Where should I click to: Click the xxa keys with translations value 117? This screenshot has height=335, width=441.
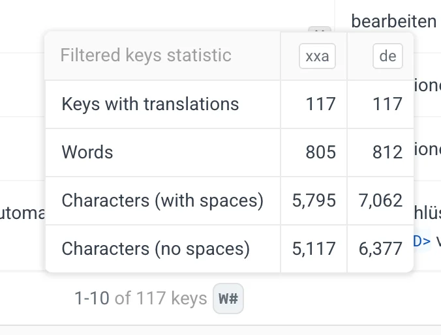[x=321, y=104]
